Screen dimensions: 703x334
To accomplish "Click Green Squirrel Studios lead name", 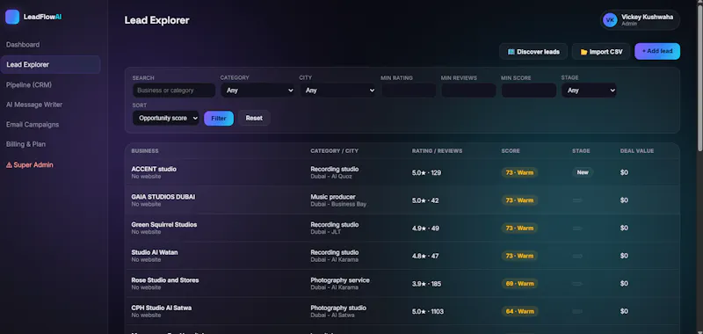I will click(164, 225).
